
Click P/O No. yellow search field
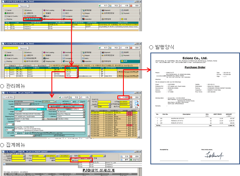tap(104, 102)
